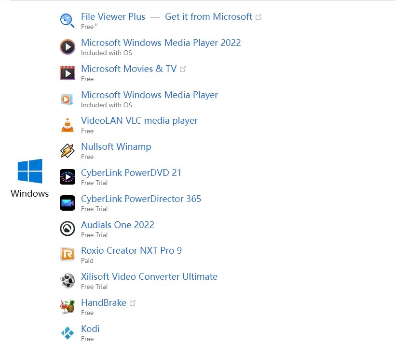The image size is (395, 345).
Task: Click Free label under HandBrake
Action: click(87, 313)
